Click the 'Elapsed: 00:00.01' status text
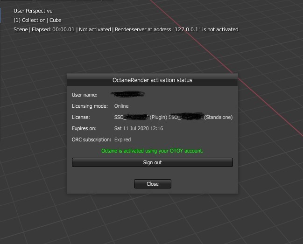Image resolution: width=303 pixels, height=244 pixels. (53, 29)
